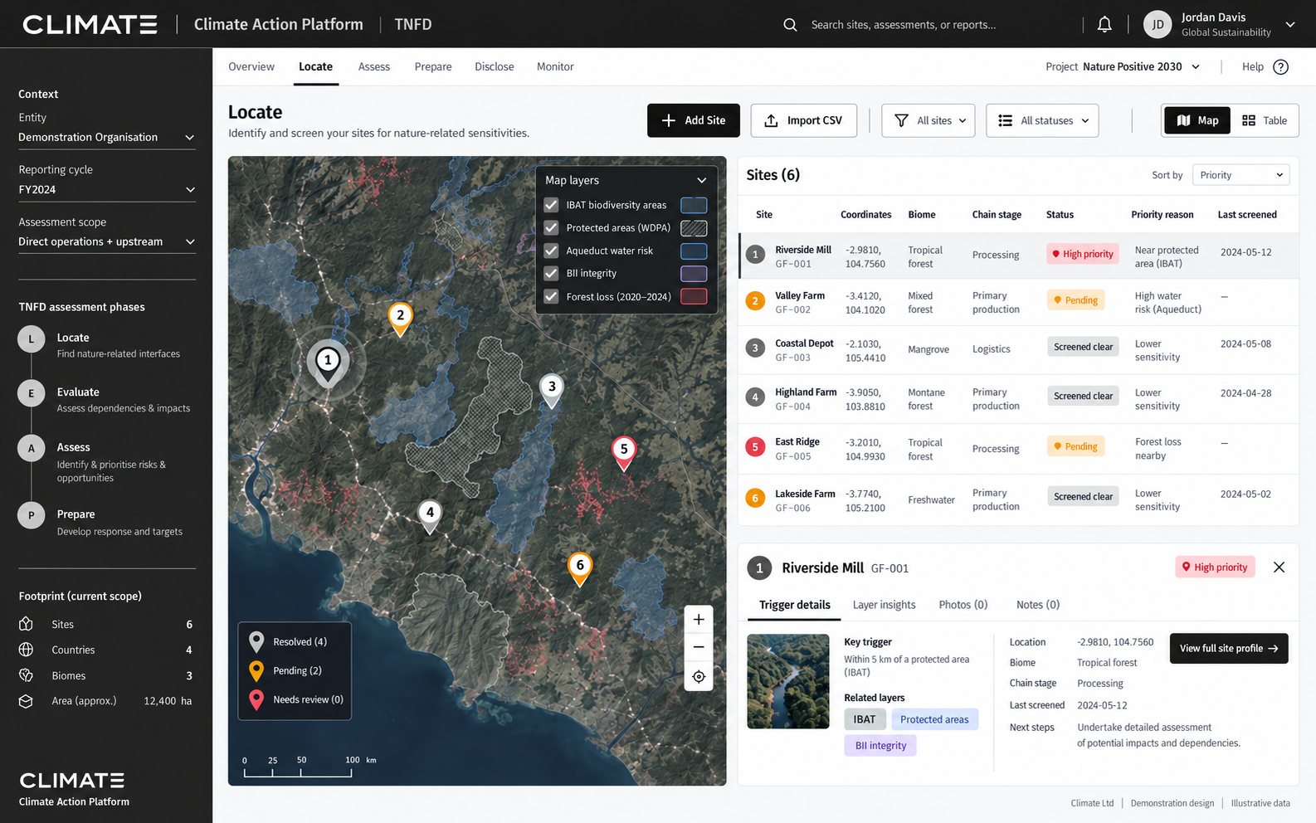1316x823 pixels.
Task: Click the Riverside Mill aerial photo thumbnail
Action: [788, 682]
